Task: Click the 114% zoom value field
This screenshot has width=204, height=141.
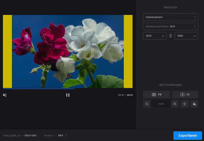Action: tap(161, 104)
